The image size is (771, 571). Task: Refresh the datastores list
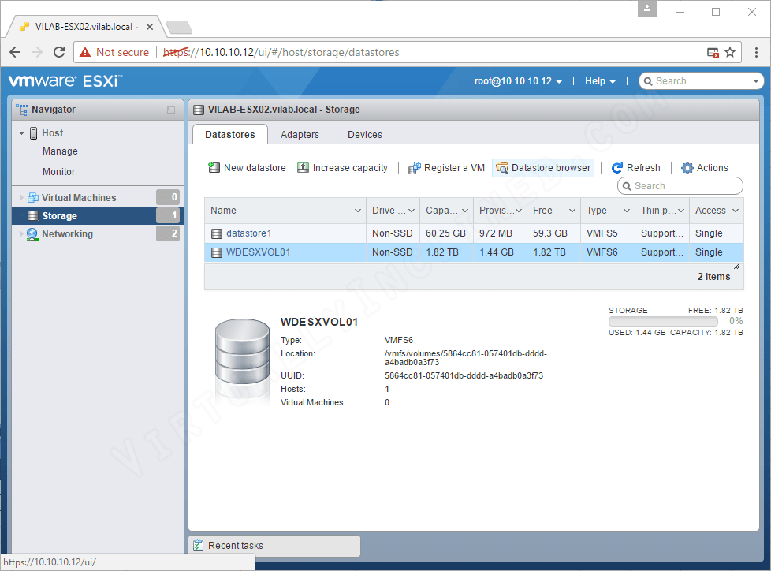click(x=636, y=167)
